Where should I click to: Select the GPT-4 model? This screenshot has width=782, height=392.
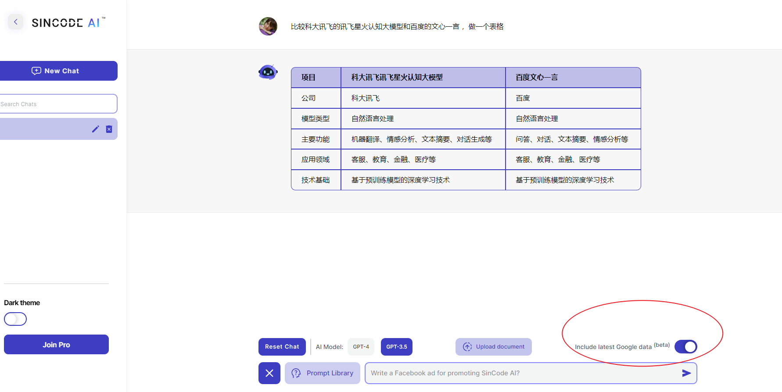[361, 347]
